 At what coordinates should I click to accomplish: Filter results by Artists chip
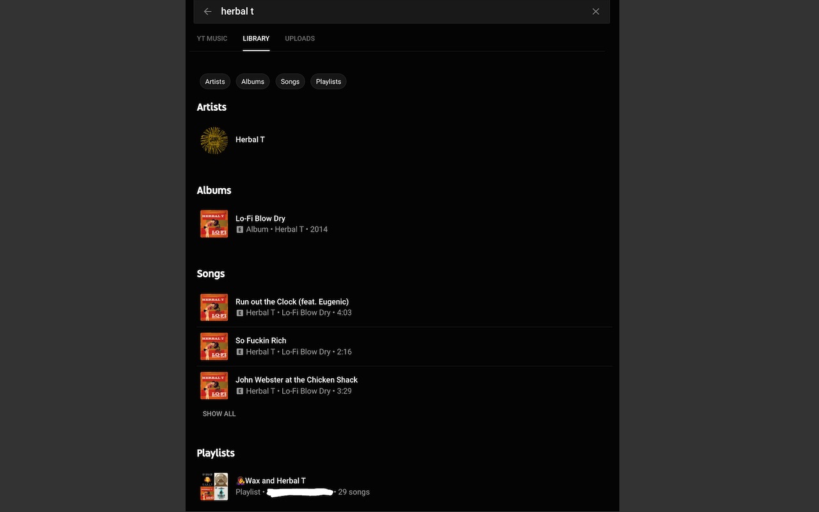coord(215,81)
